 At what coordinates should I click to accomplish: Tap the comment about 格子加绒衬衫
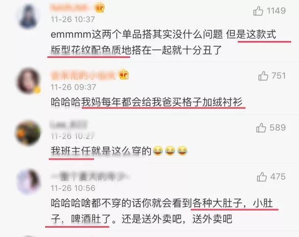pos(147,102)
